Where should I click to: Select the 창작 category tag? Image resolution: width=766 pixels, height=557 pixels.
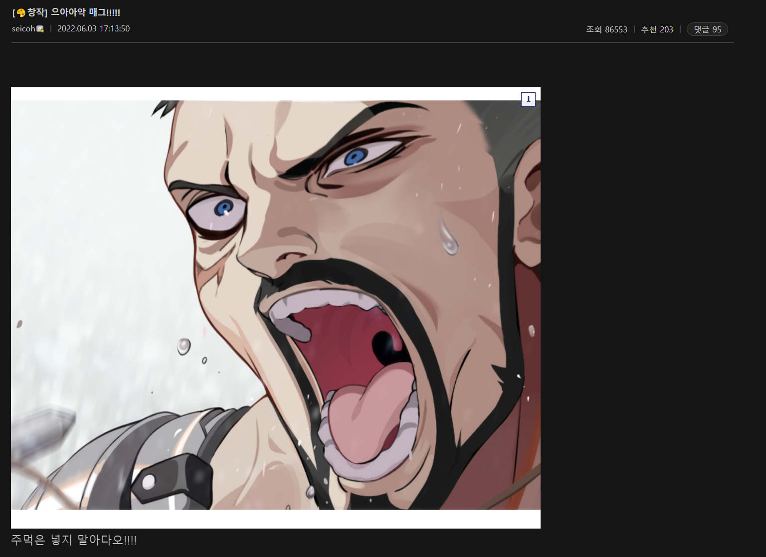pos(36,12)
